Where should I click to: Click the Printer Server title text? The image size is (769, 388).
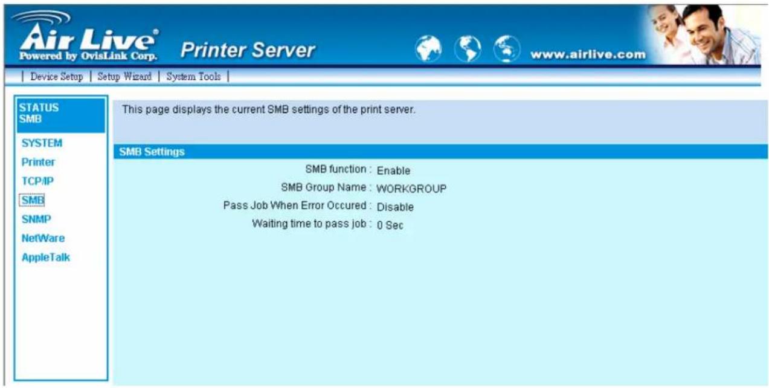(248, 51)
